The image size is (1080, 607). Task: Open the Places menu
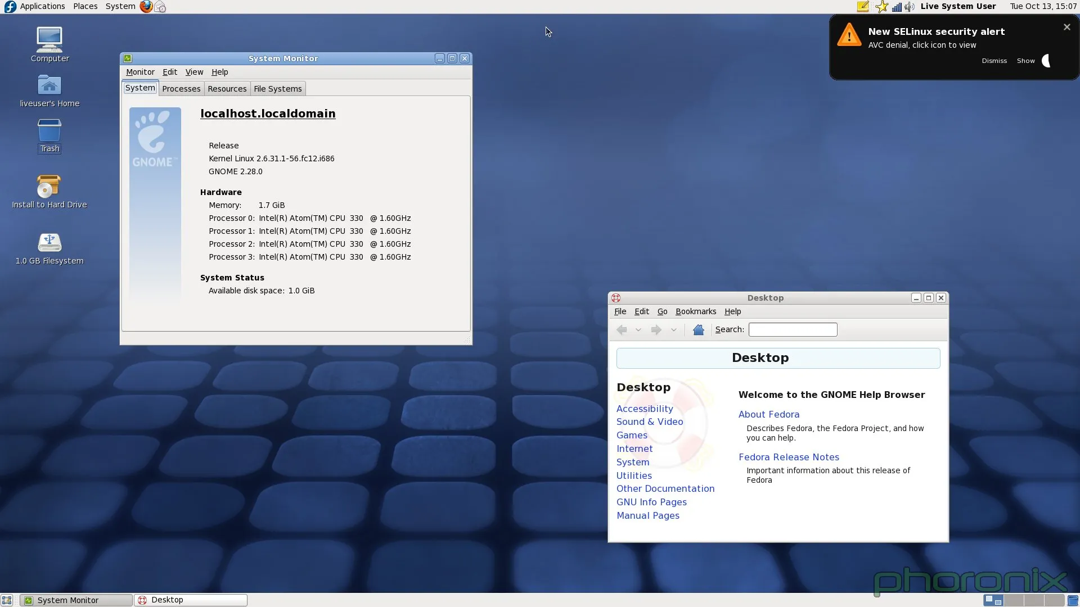85,6
